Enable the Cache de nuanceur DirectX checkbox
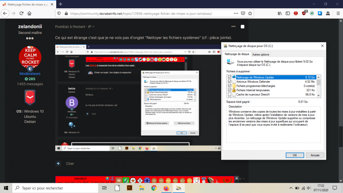Screen dimensions: 343x193 pos(229,94)
